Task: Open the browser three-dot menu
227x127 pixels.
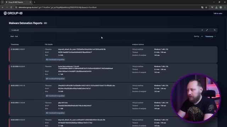Action: (225, 7)
